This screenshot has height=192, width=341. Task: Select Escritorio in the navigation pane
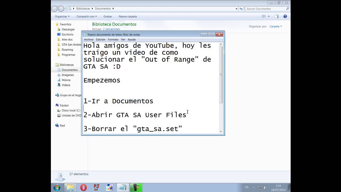[67, 34]
